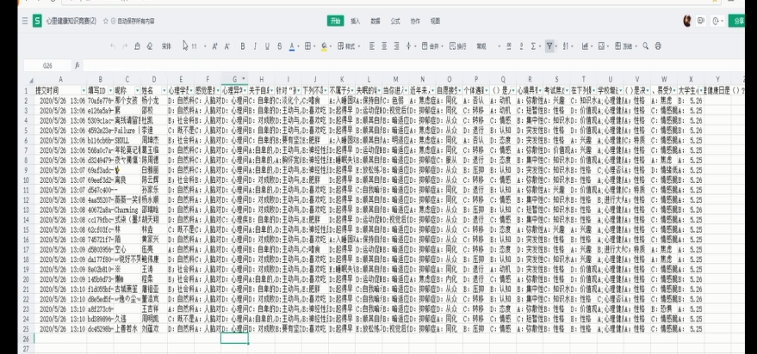Image resolution: width=757 pixels, height=354 pixels.
Task: Click the Clear Format eraser icon
Action: (x=150, y=46)
